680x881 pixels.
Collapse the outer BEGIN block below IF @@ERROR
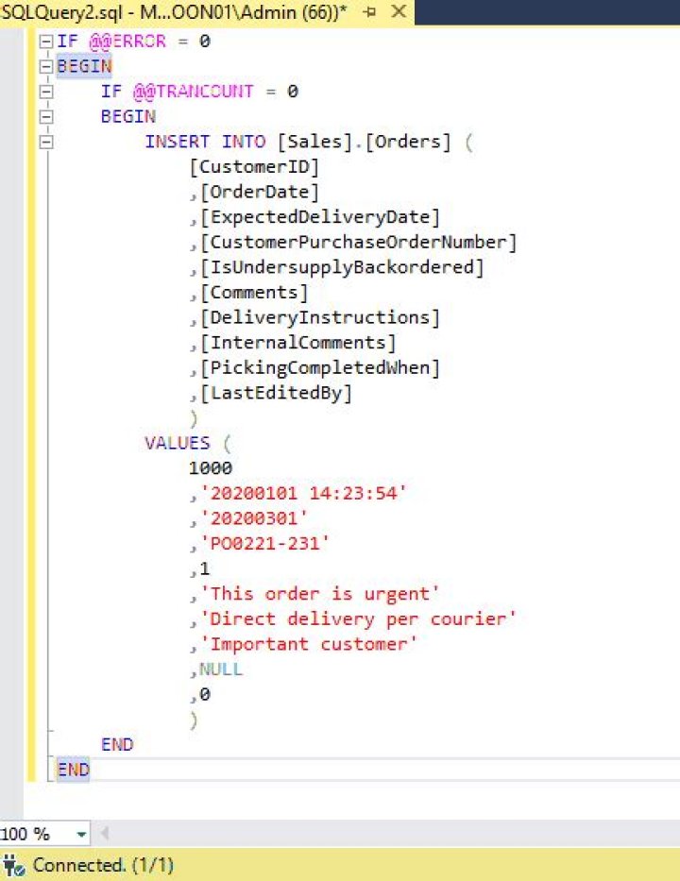click(45, 67)
